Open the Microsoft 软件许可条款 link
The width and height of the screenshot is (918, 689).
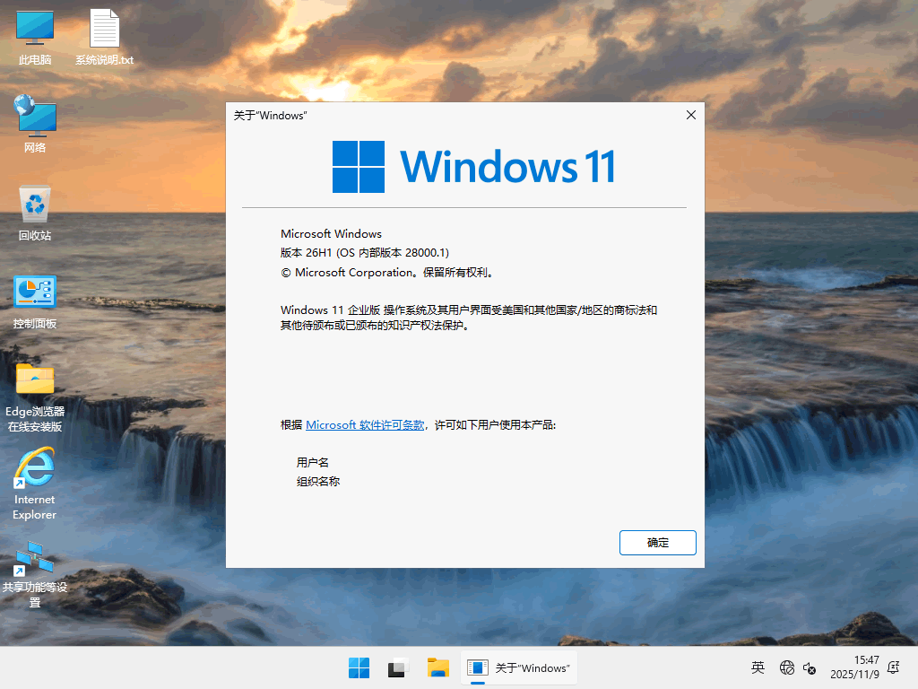[365, 424]
